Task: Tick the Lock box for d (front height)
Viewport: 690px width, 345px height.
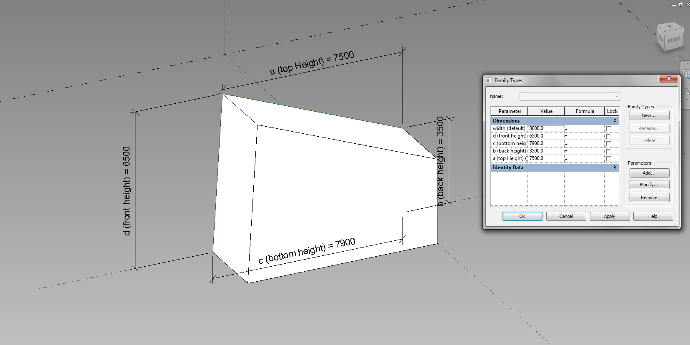Action: 608,136
